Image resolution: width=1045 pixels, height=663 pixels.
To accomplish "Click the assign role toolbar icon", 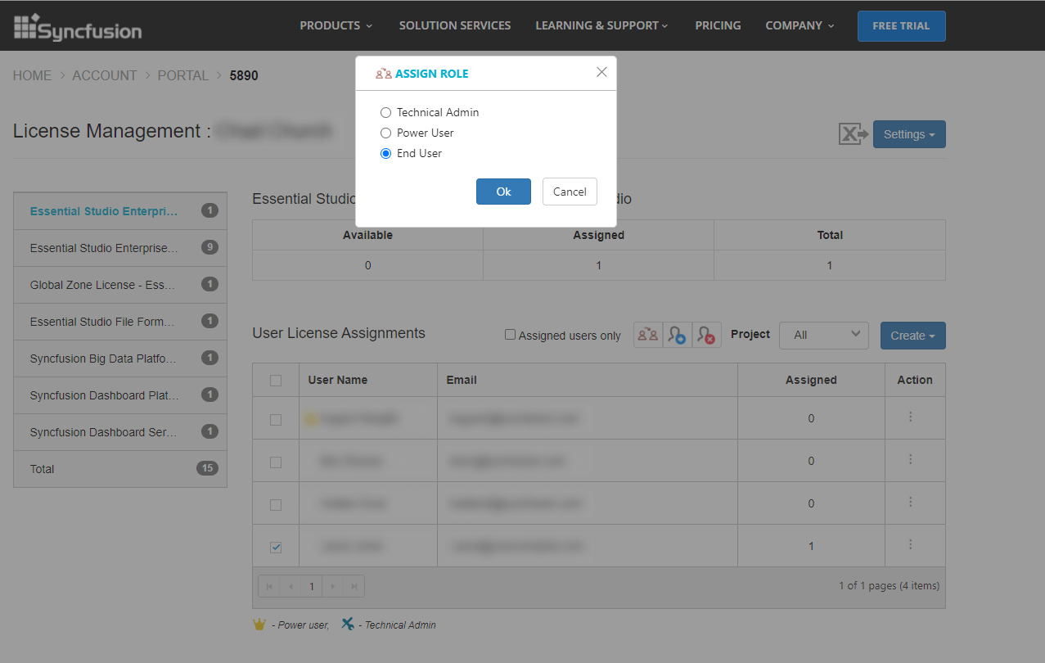I will 647,335.
